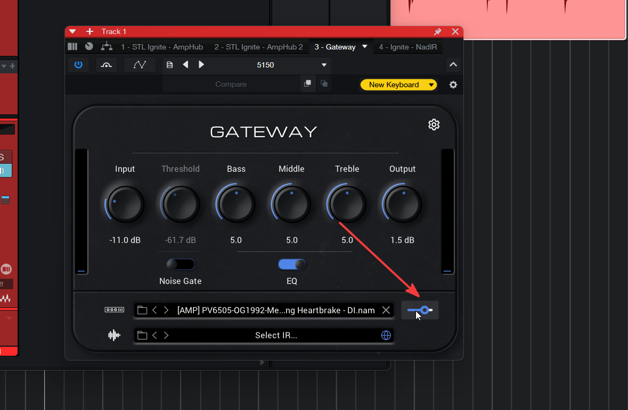Screen dimensions: 628x410
Task: Click the Bass knob
Action: [236, 204]
